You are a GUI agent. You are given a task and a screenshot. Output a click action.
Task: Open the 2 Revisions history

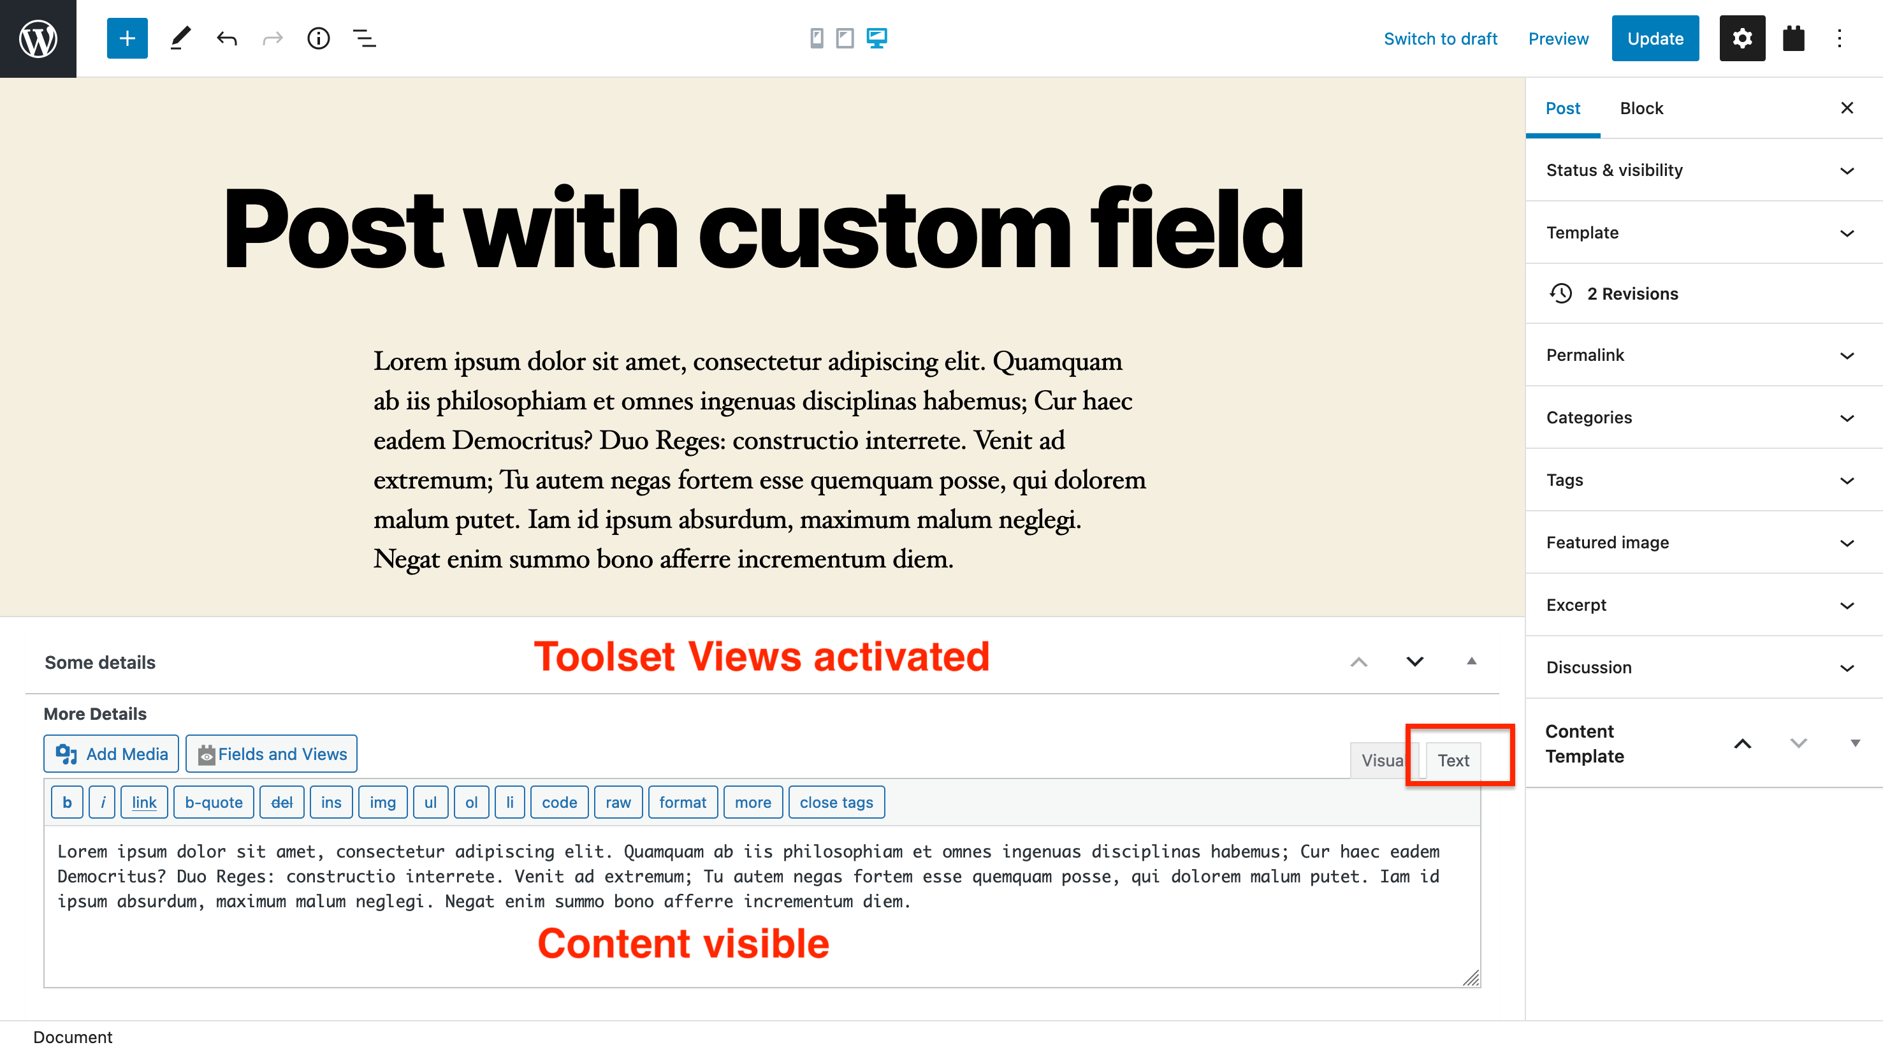click(x=1704, y=293)
